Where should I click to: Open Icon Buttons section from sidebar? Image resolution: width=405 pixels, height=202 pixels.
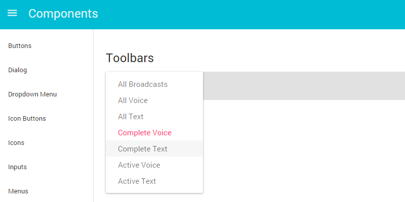pyautogui.click(x=27, y=119)
